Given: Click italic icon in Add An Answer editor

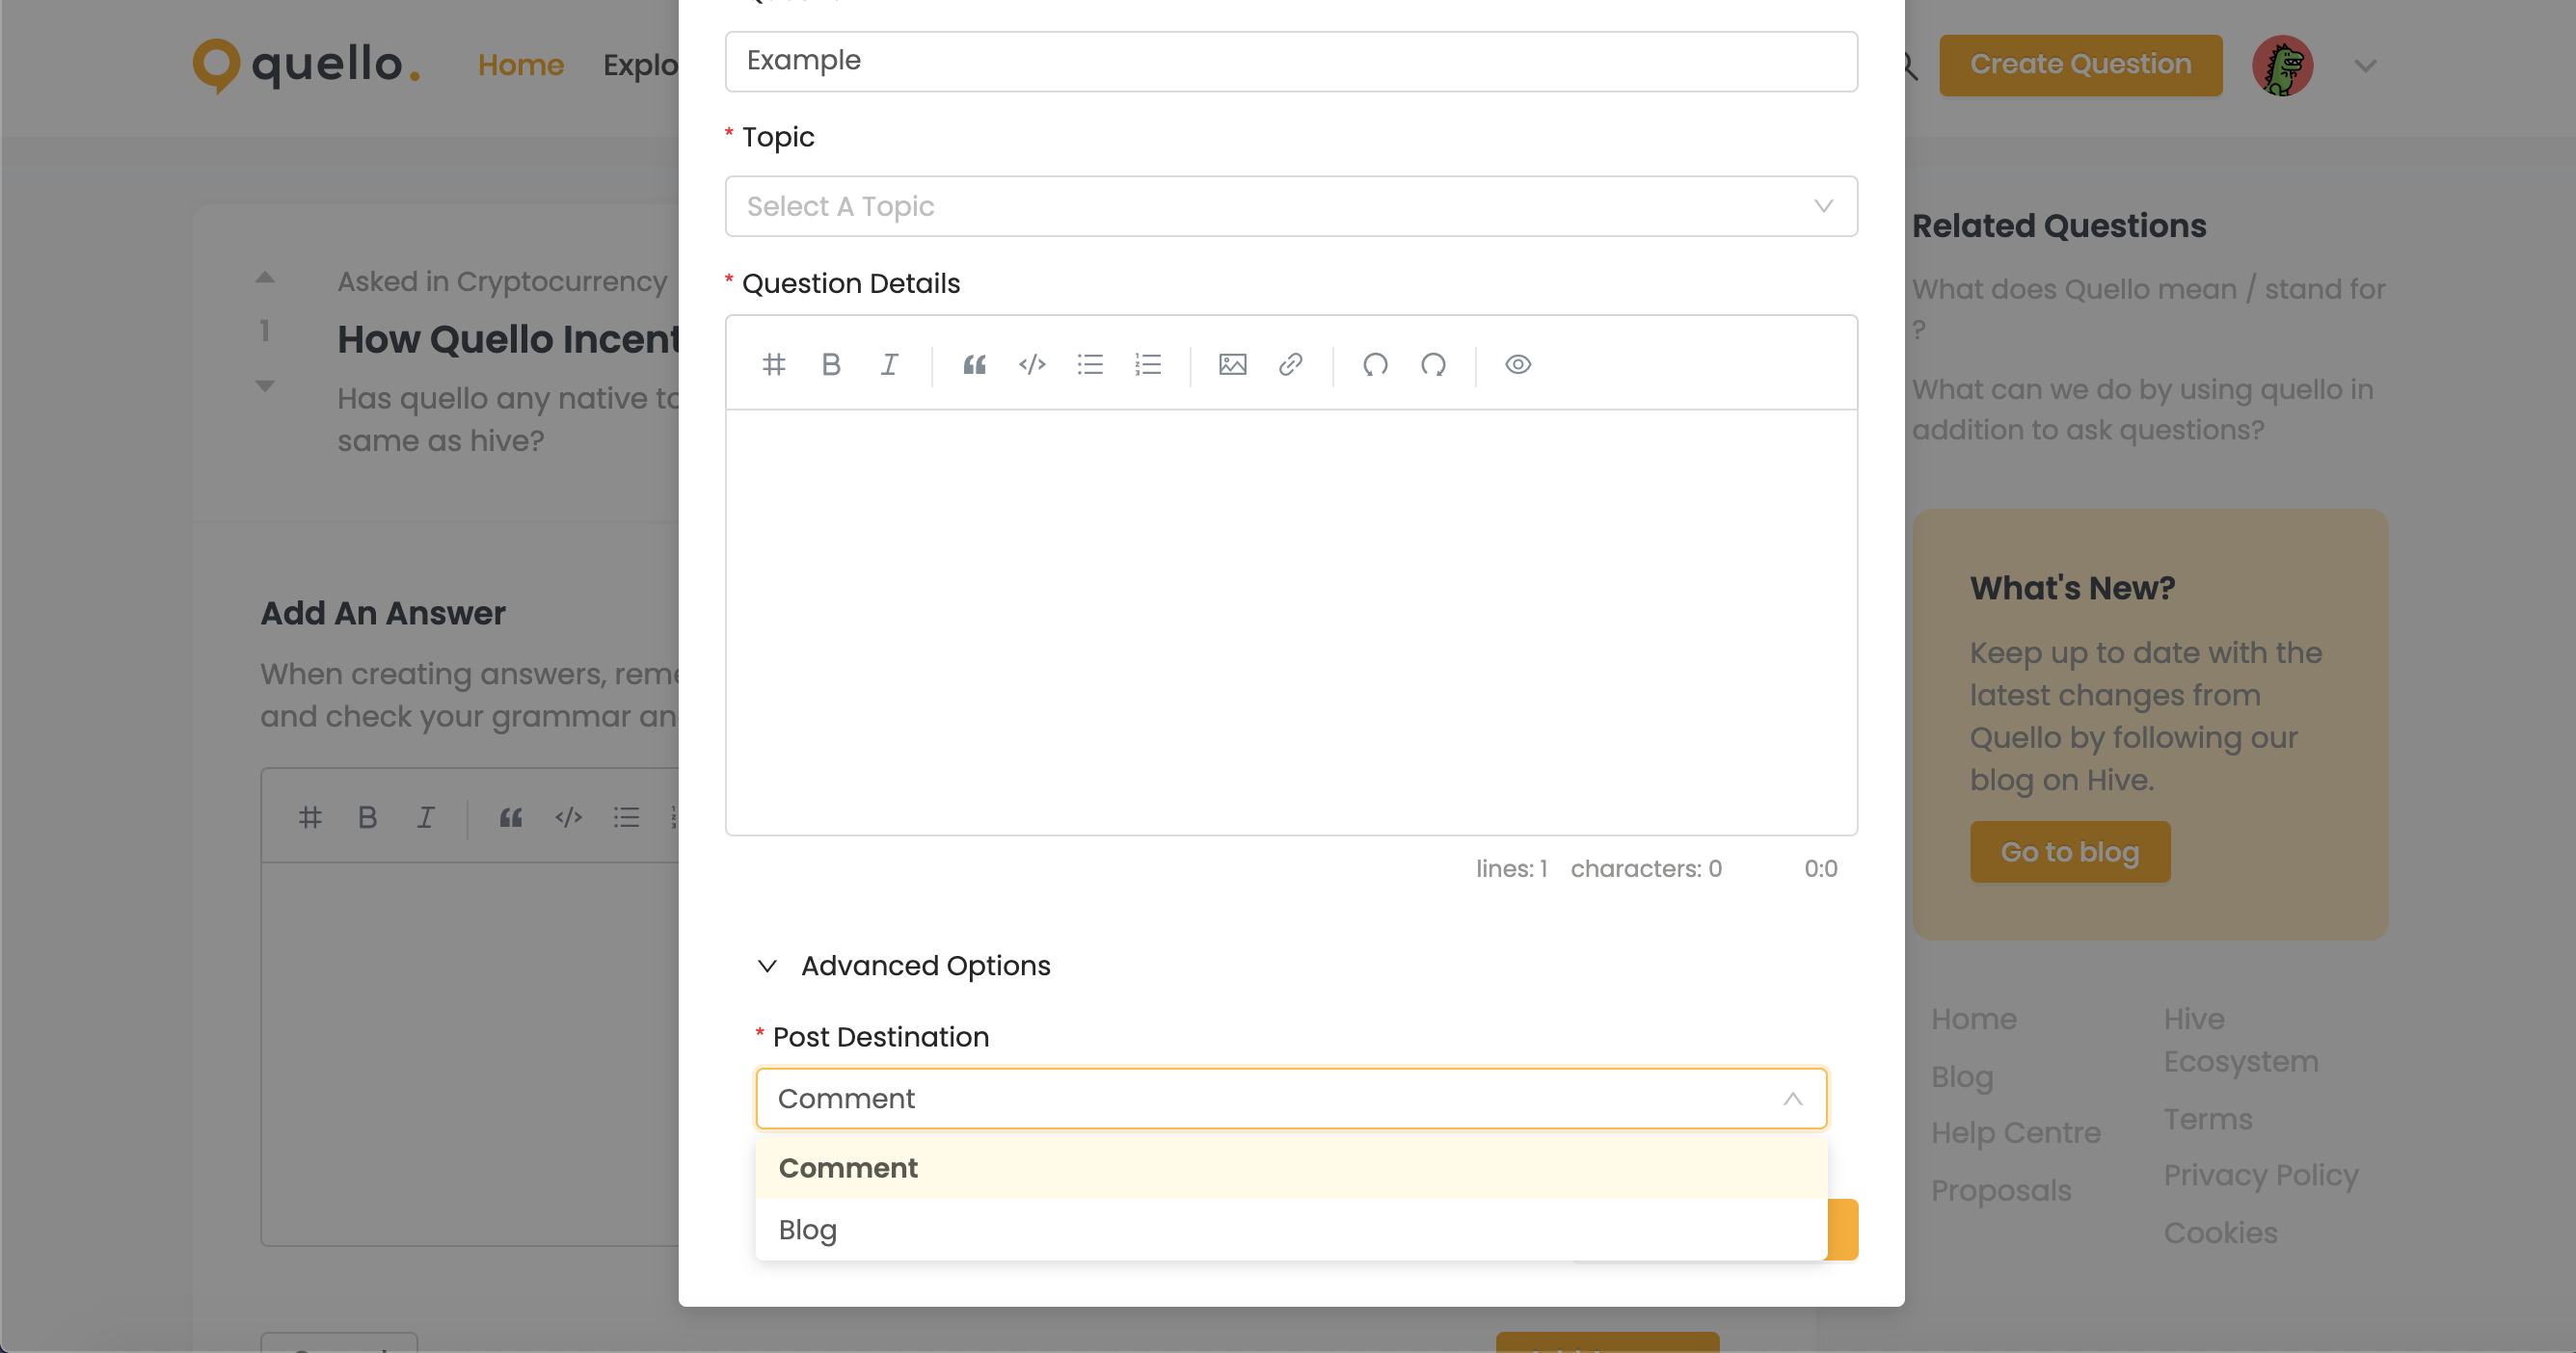Looking at the screenshot, I should pos(425,817).
